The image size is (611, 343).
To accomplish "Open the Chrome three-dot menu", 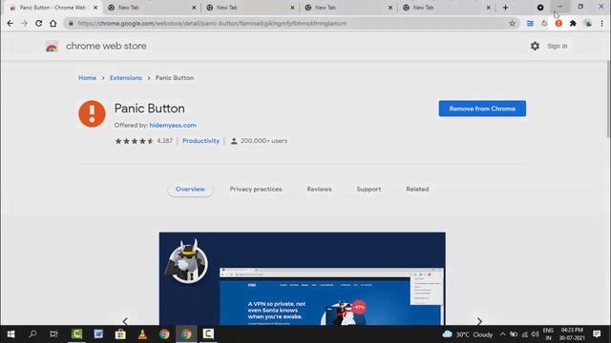I will (x=602, y=23).
